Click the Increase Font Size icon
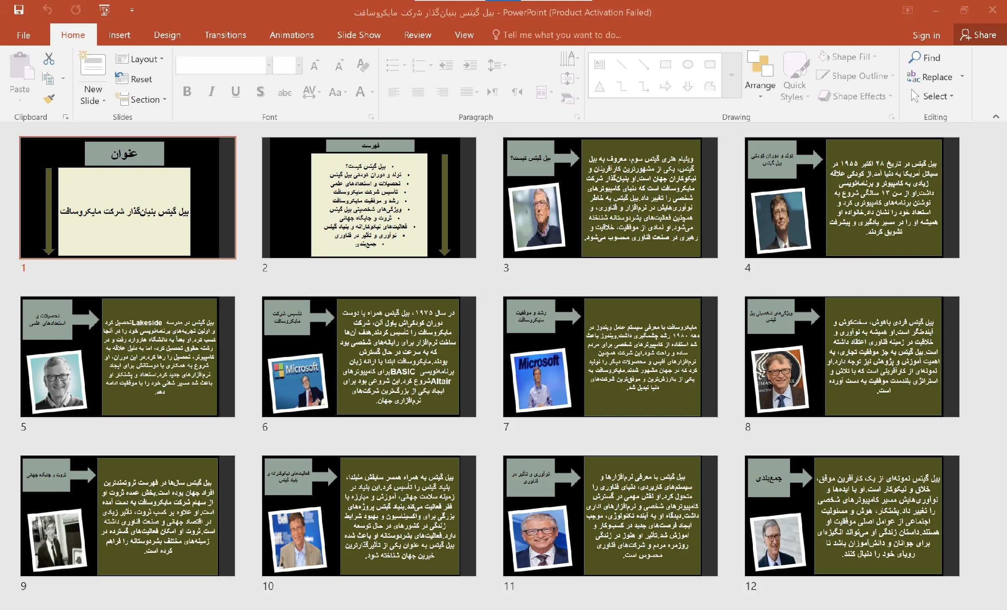1007x610 pixels. (315, 65)
